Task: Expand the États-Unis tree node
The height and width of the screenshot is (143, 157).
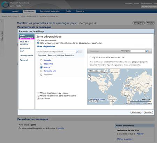Action: [43, 64]
